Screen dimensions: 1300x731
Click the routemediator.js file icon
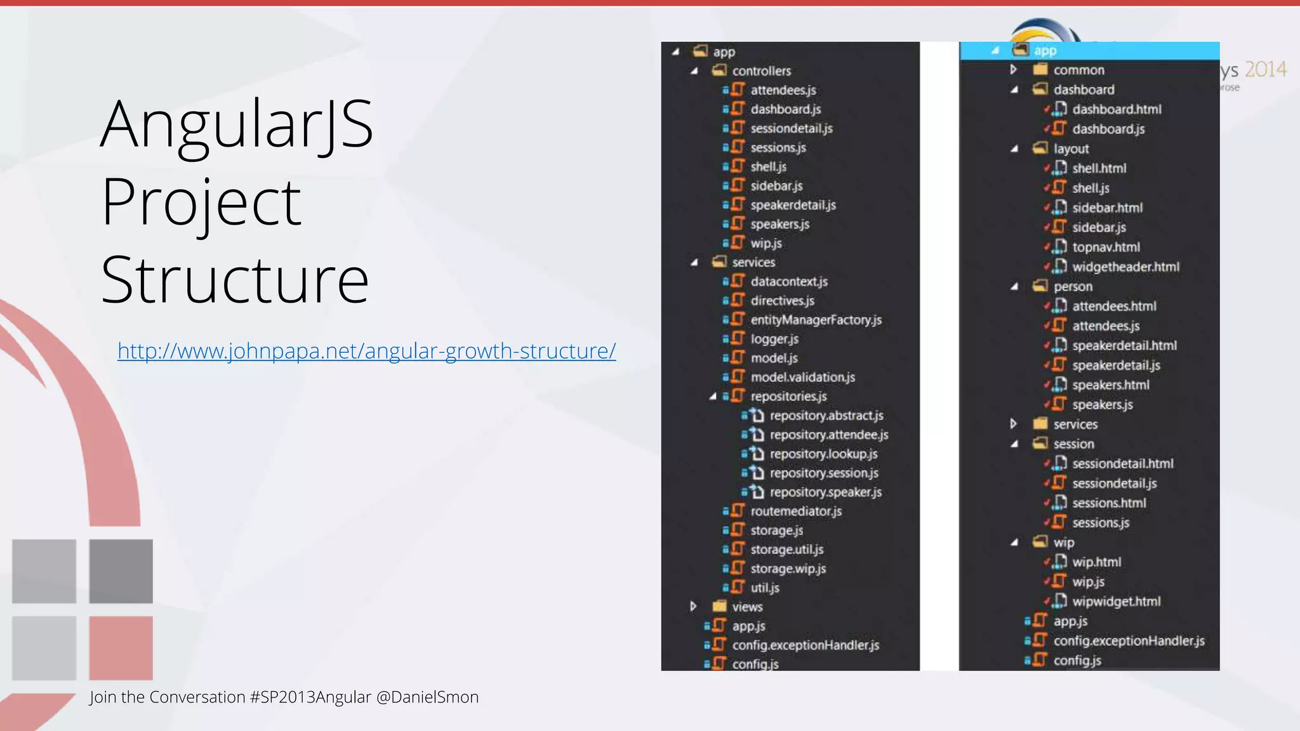(x=736, y=510)
